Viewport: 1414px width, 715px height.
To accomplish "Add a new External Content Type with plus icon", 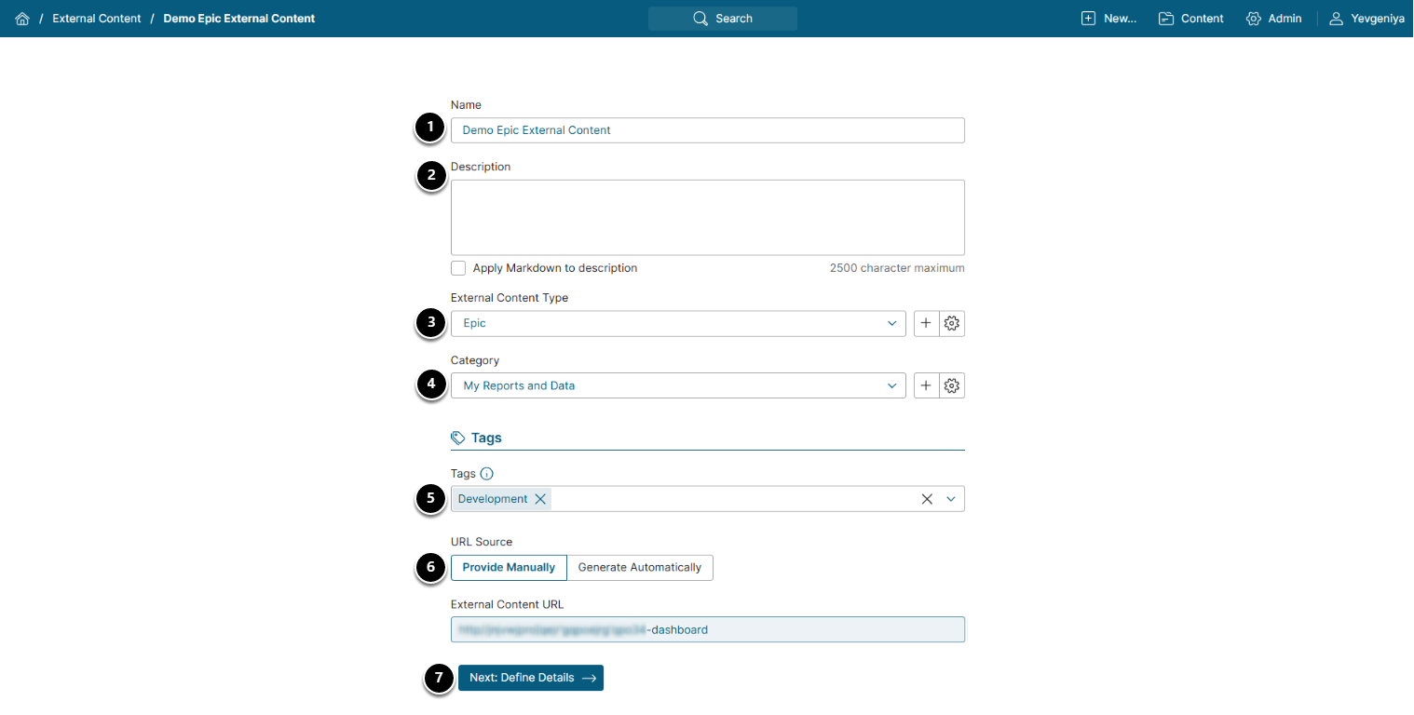I will tap(926, 323).
